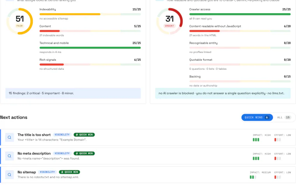Click the Technical and mobile progress bar
Screen dimensions: 296x185
click(90, 48)
